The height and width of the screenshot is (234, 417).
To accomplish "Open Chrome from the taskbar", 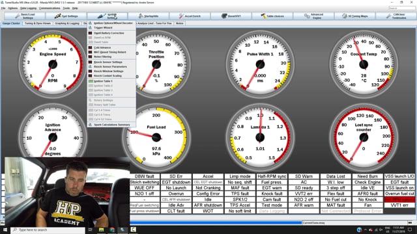I will coord(112,229).
